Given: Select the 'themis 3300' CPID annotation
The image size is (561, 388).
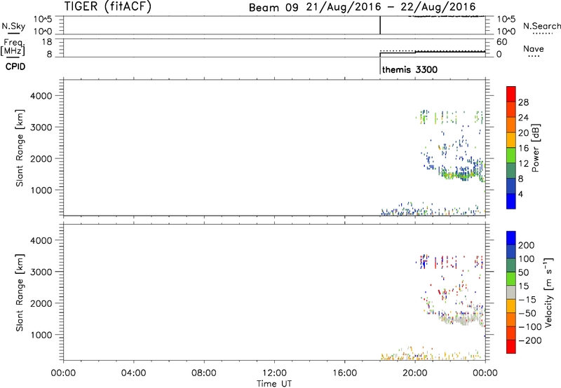Looking at the screenshot, I should 410,69.
